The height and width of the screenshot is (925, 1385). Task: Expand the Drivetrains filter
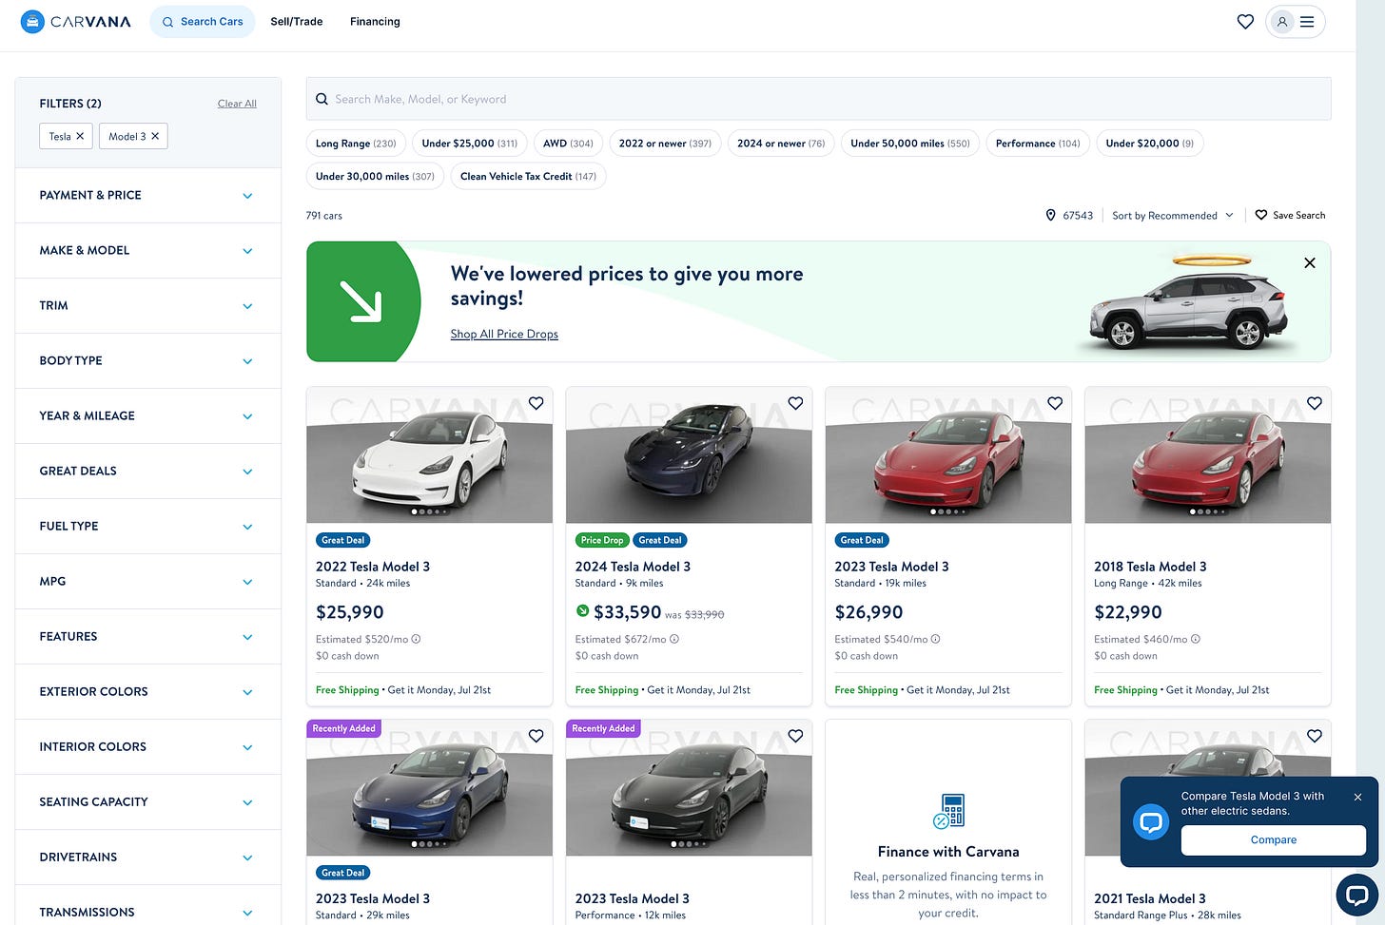[x=147, y=857]
